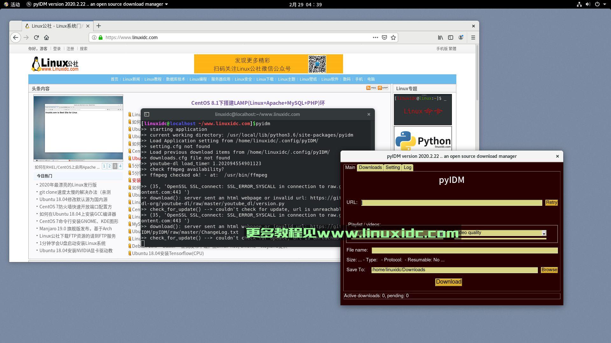Open Linux教程 nav menu item

coord(153,79)
